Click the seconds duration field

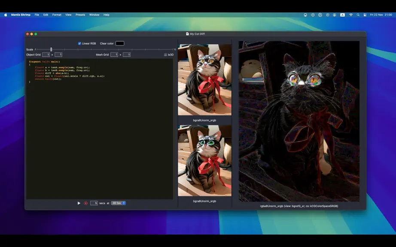coord(94,203)
